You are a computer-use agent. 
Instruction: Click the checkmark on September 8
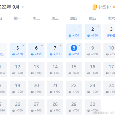[x=80, y=45]
